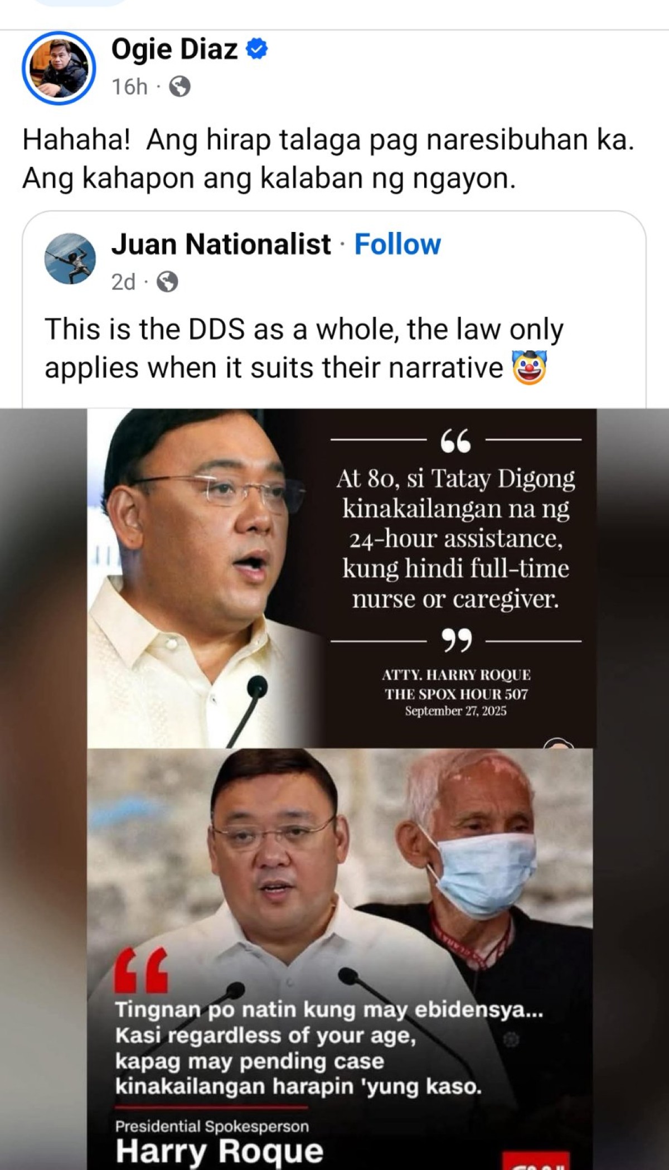
Task: Open Juan Nationalist profile avatar
Action: point(70,259)
